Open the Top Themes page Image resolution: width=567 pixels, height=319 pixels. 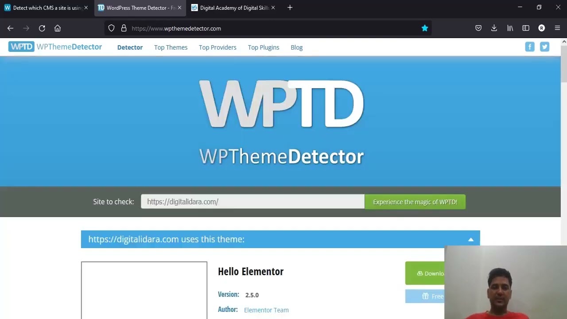pos(171,47)
